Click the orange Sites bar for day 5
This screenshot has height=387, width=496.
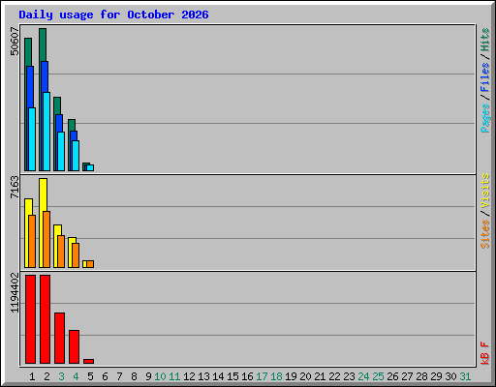90,264
